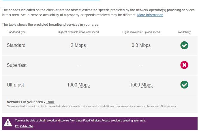This screenshot has width=199, height=131.
Task: Click the warning triangle icon in purple banner
Action: pos(8,123)
